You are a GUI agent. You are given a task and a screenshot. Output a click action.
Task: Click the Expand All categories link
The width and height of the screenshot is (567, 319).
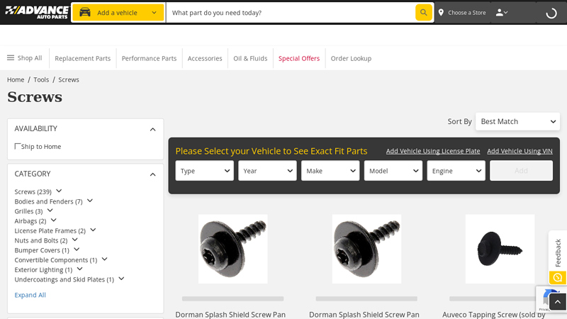[30, 295]
